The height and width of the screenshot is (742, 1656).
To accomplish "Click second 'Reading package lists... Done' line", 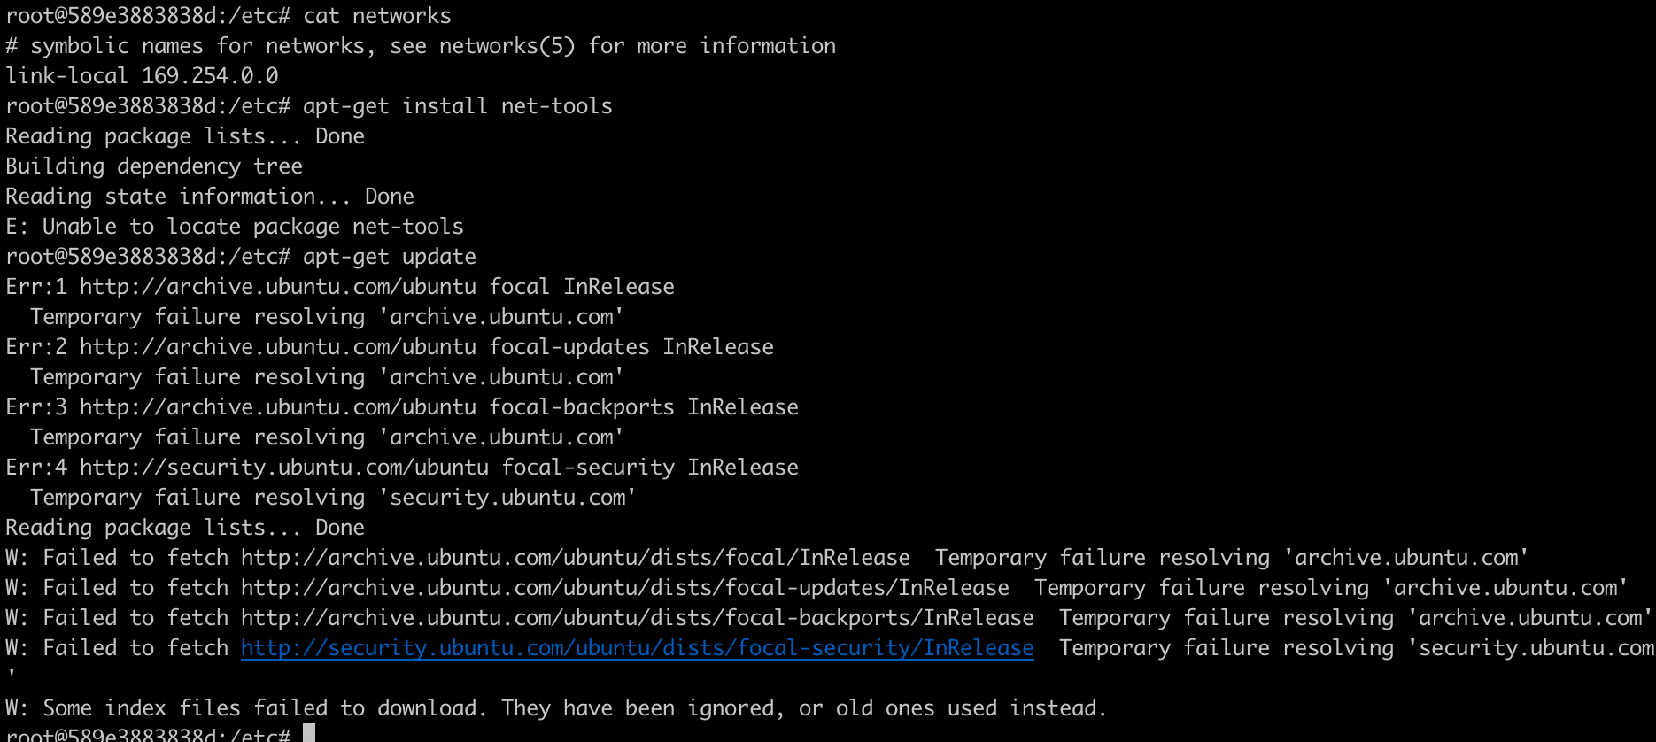I will pos(185,528).
